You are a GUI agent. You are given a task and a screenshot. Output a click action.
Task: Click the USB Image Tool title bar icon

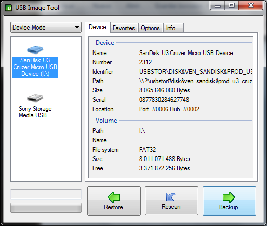pyautogui.click(x=8, y=8)
